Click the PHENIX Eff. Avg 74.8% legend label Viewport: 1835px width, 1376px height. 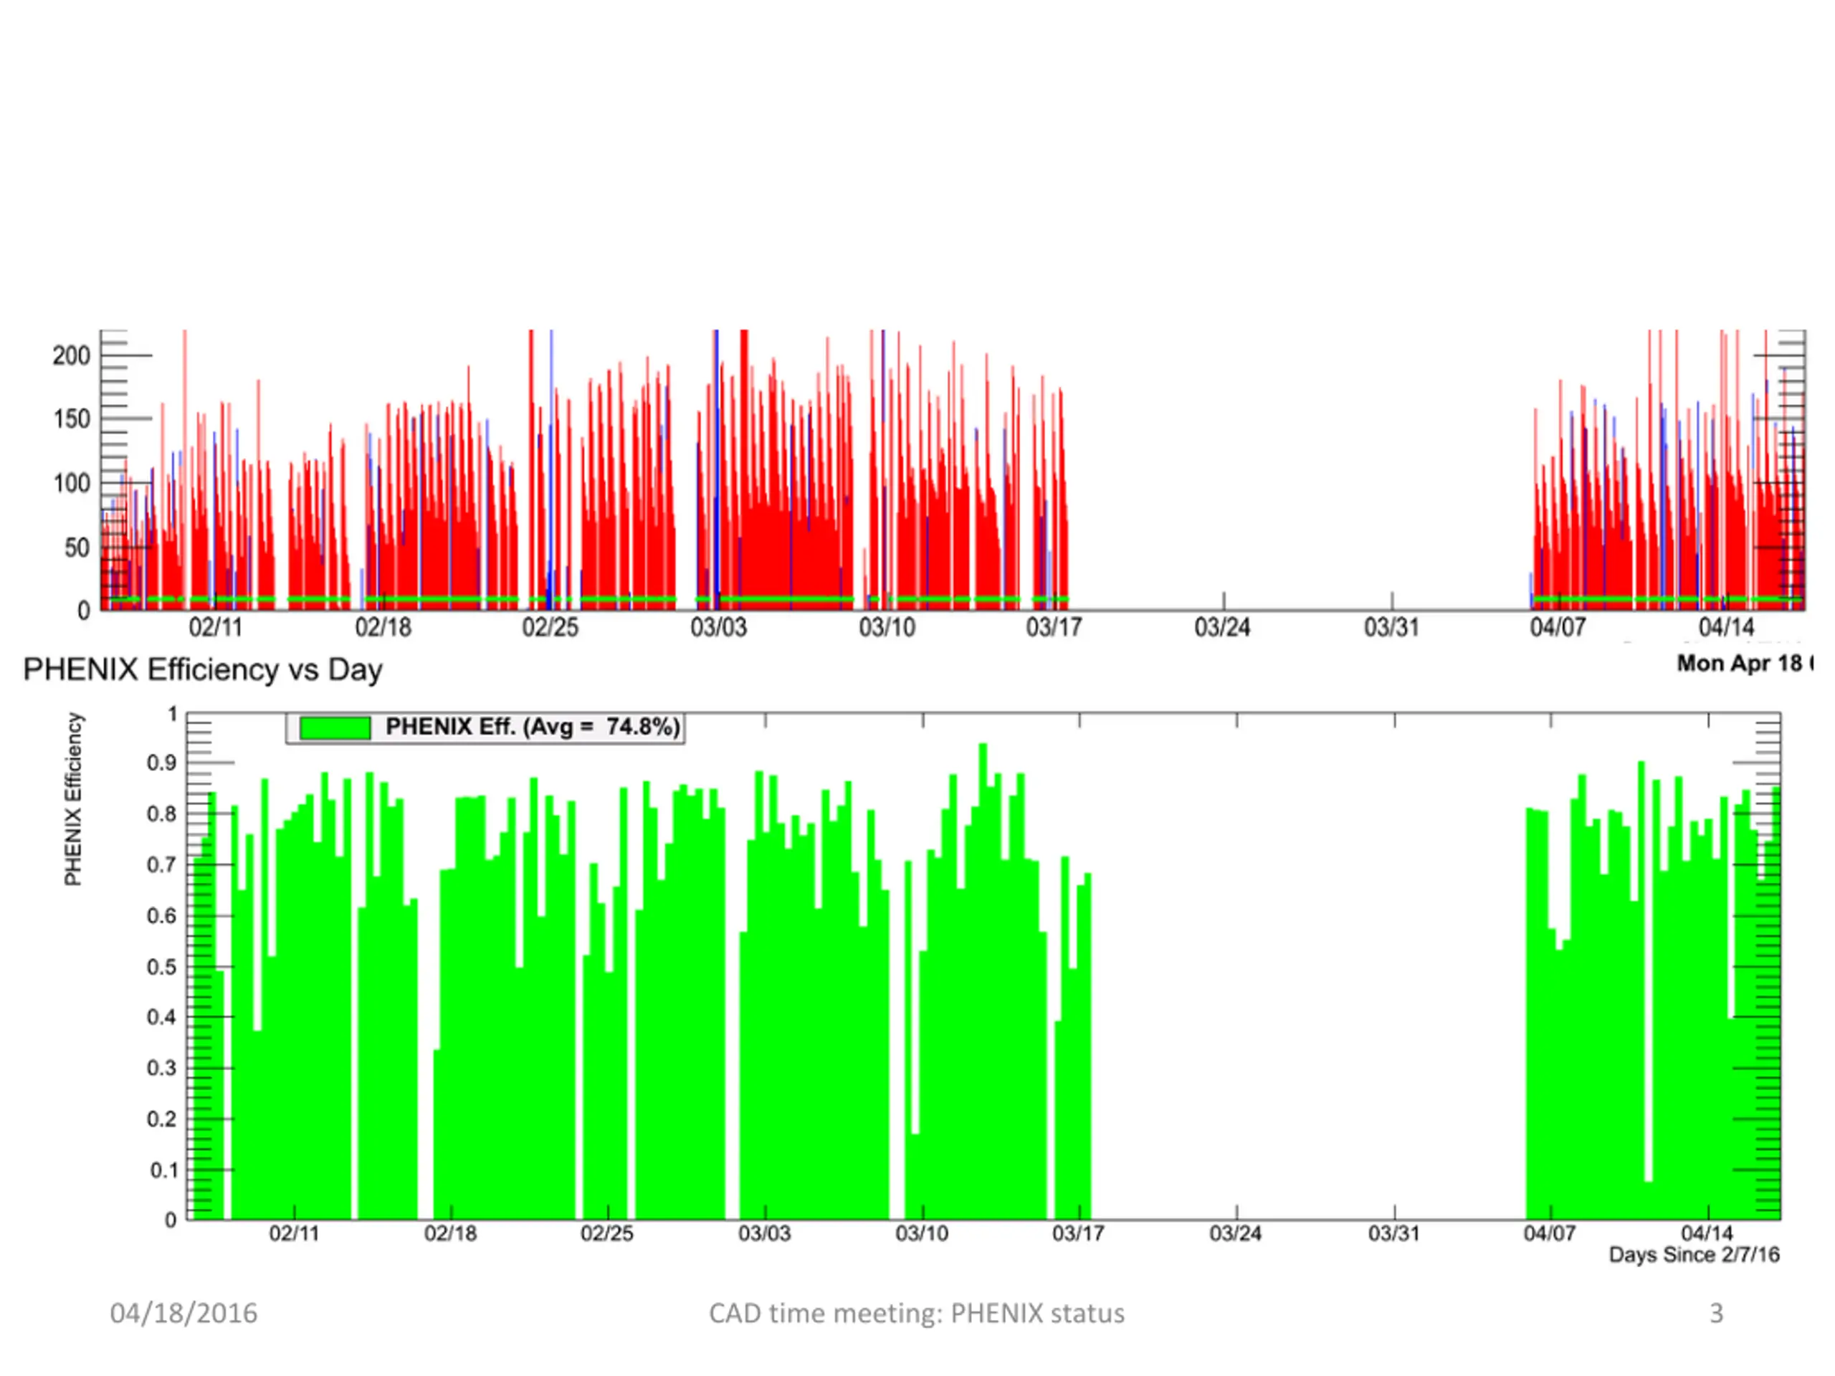[x=533, y=727]
